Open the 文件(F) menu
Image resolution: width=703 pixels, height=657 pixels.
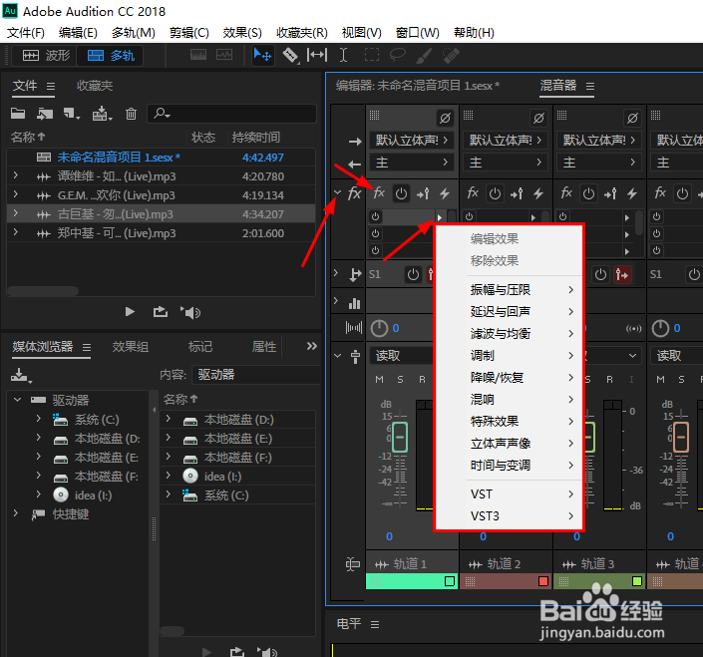26,33
